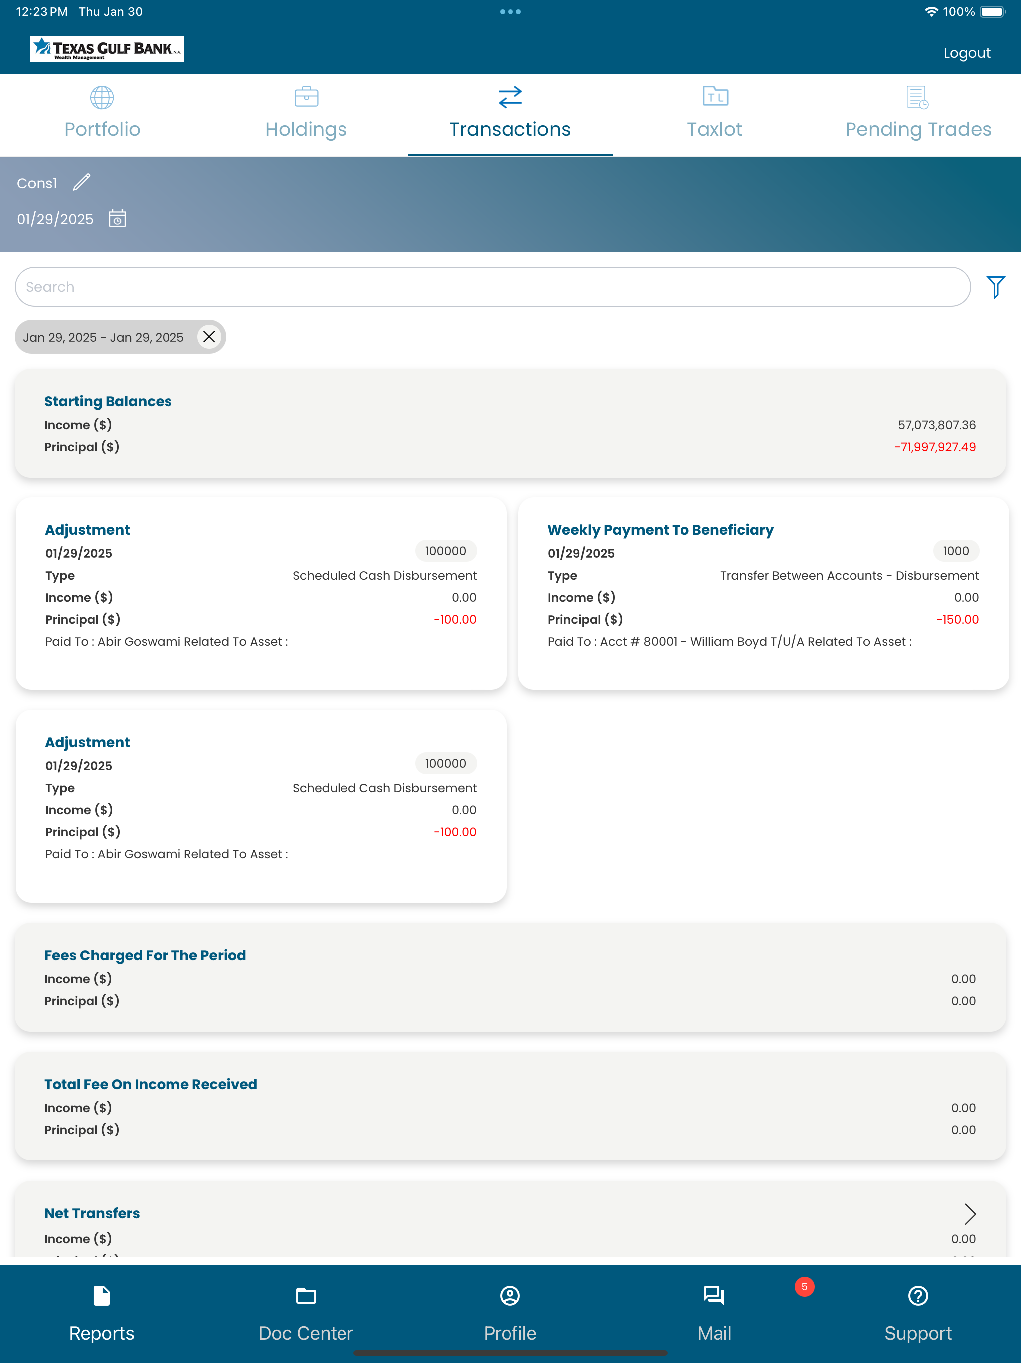Tap the Cons1 account name
The image size is (1021, 1363).
pyautogui.click(x=37, y=183)
